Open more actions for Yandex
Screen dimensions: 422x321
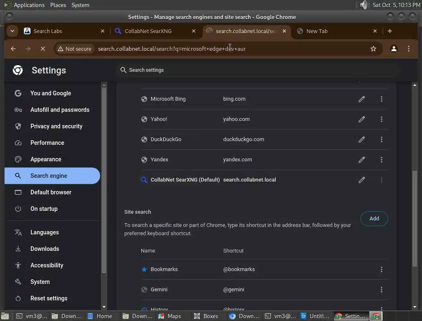pyautogui.click(x=381, y=160)
